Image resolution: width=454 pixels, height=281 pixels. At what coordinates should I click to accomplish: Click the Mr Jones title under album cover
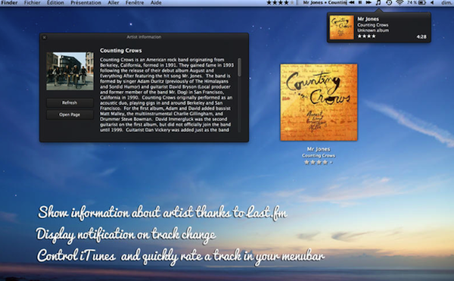pyautogui.click(x=319, y=149)
